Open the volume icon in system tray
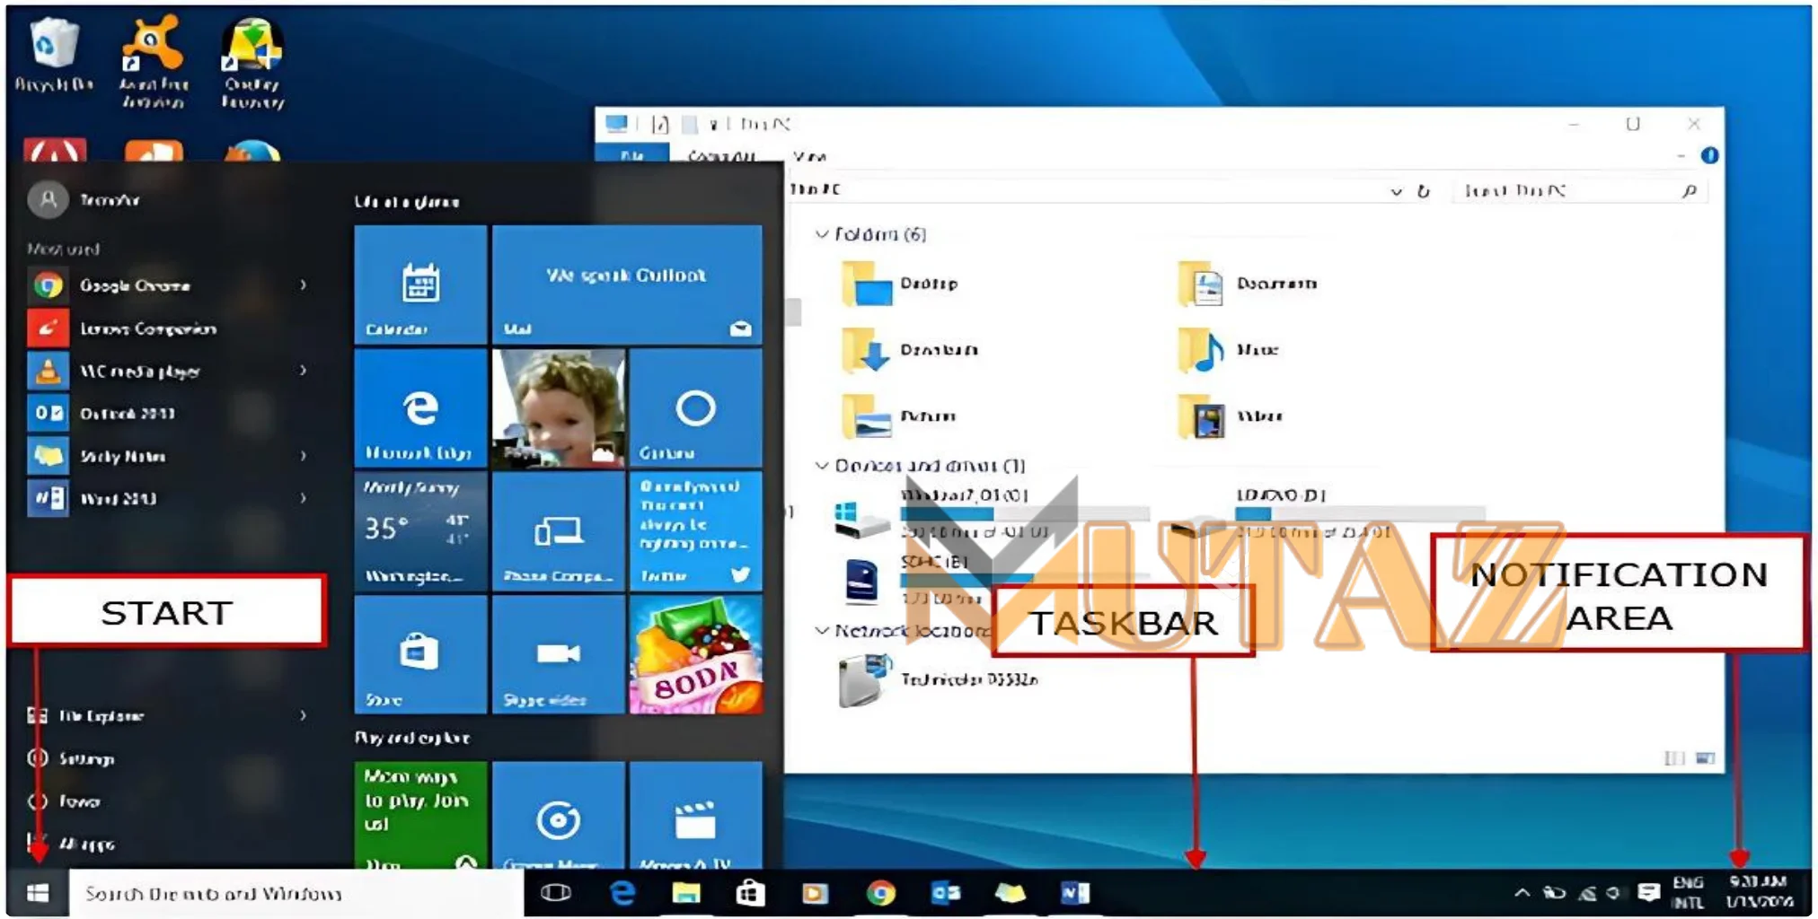Screen dimensions: 1818x919 coord(1613,893)
